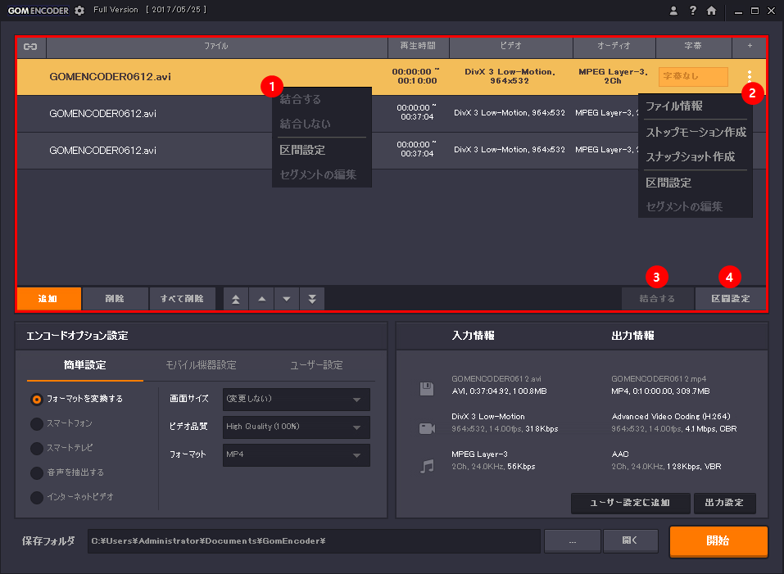Open the user account icon
The image size is (784, 574).
point(673,11)
